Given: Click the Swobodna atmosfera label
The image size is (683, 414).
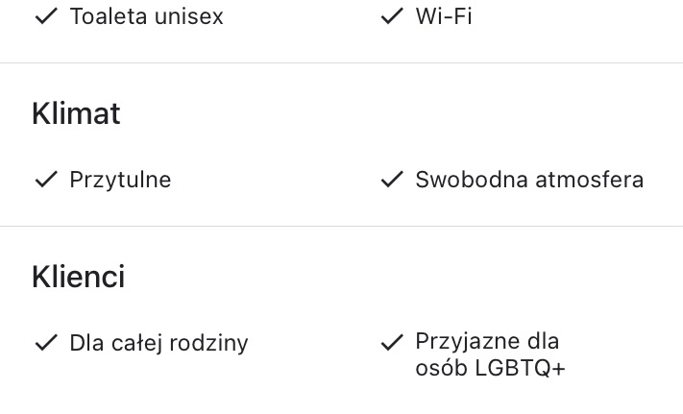Looking at the screenshot, I should pos(528,180).
